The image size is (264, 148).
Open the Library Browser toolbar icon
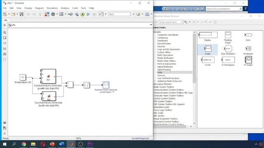coord(47,14)
